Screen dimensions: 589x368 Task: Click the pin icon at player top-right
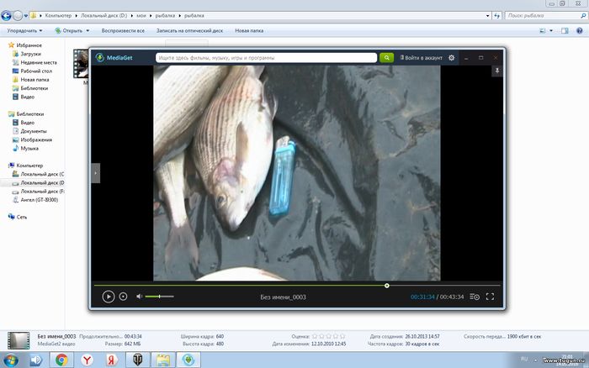(497, 71)
